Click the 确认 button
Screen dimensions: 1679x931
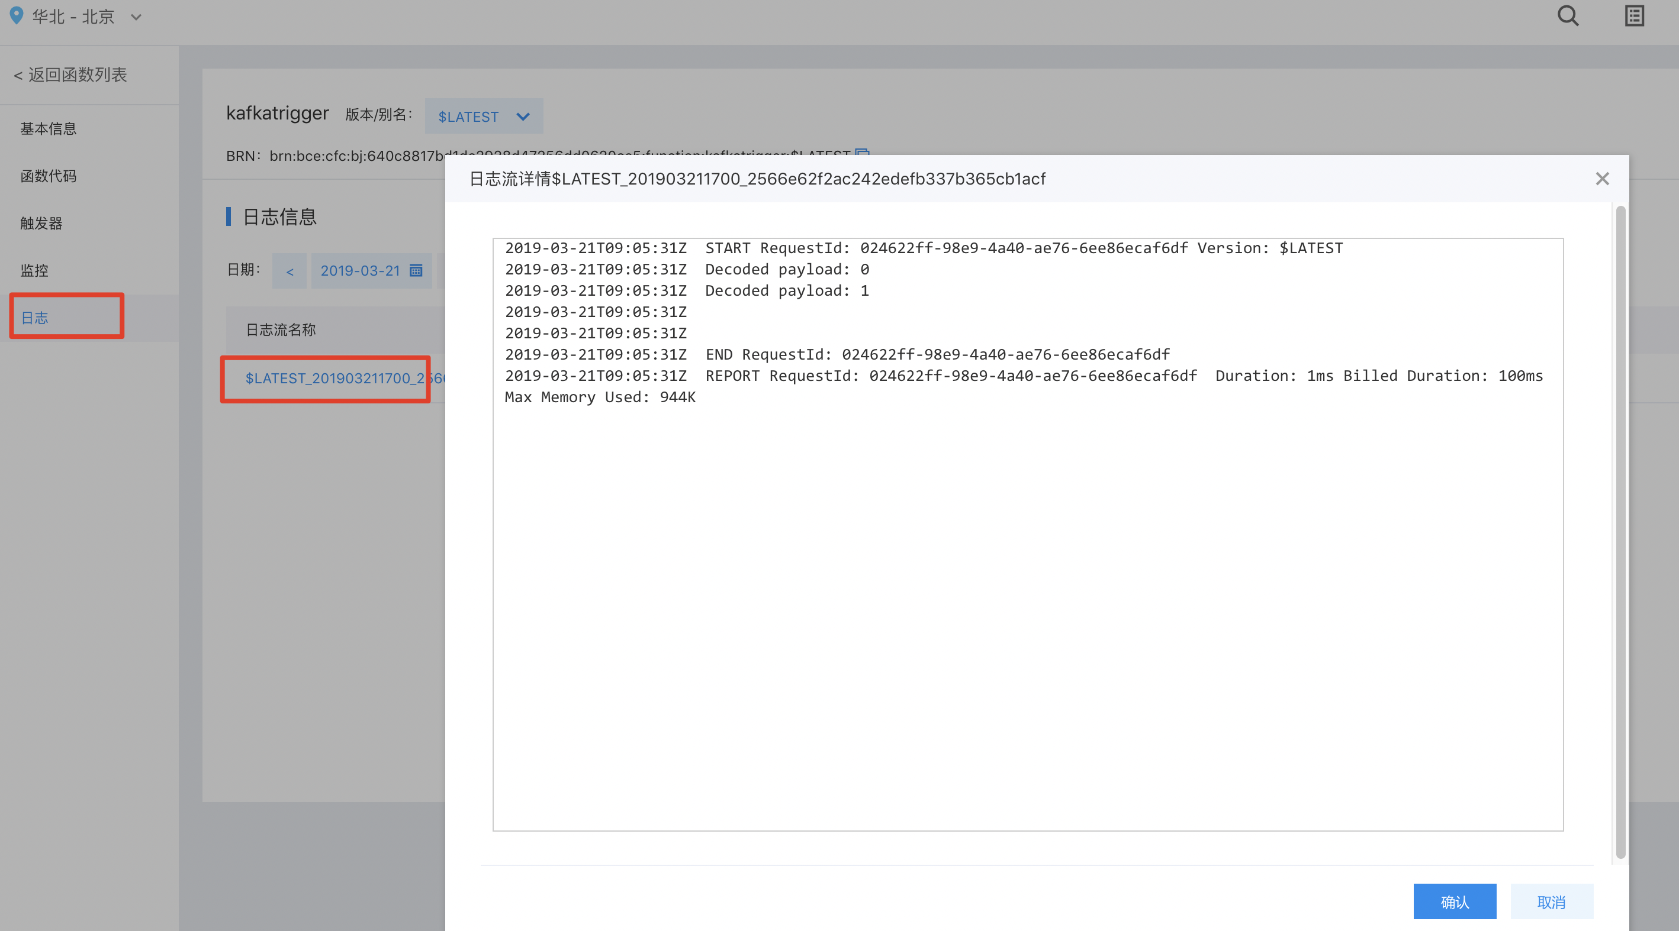(1454, 901)
